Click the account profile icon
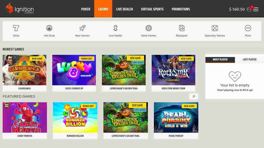264x148 pixels. (x=249, y=9)
